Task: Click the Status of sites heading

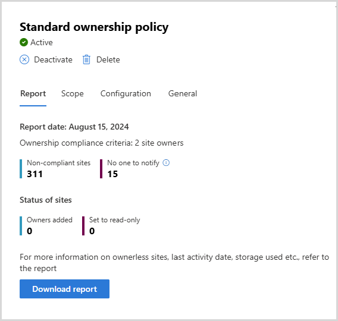Action: (x=46, y=200)
